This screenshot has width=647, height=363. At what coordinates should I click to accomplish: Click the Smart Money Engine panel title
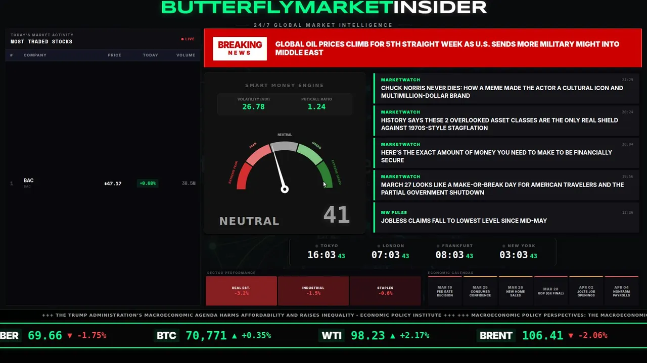285,85
